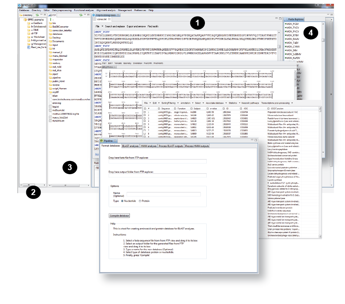This screenshot has height=304, width=345.
Task: Open the BioDBConverter folder in FTP
Action: click(x=60, y=27)
